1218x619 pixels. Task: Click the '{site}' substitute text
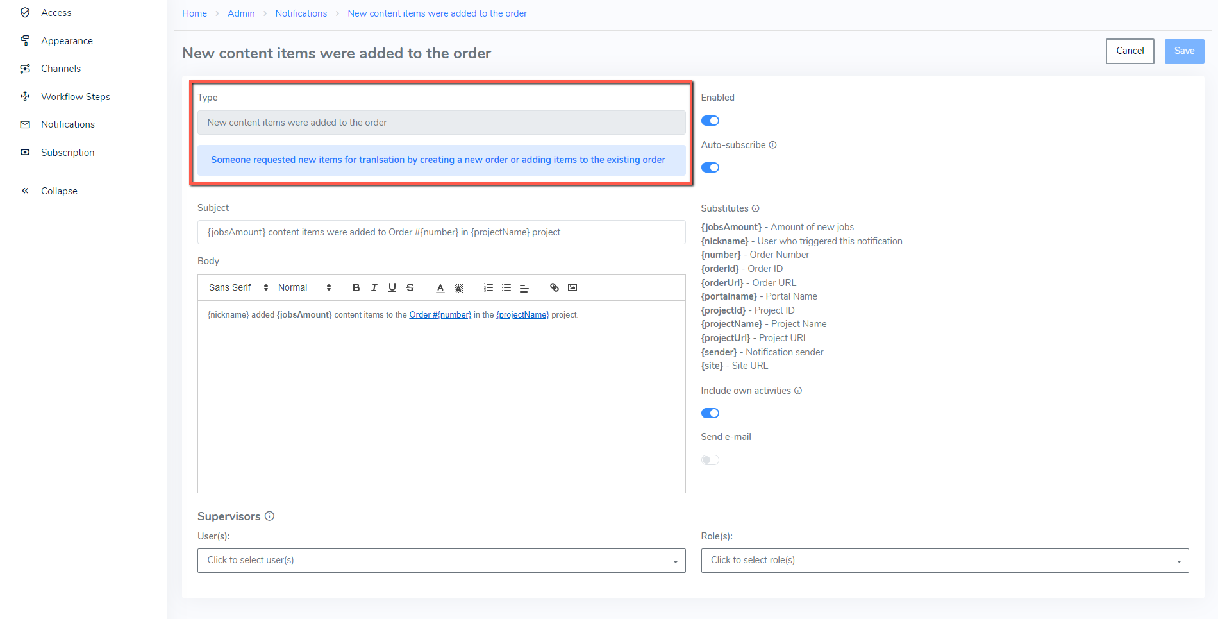click(x=712, y=366)
